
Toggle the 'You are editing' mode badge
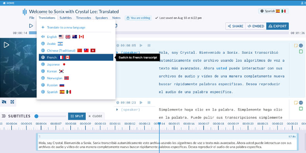click(138, 18)
